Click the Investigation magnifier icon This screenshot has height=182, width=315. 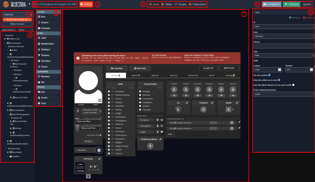click(x=162, y=126)
